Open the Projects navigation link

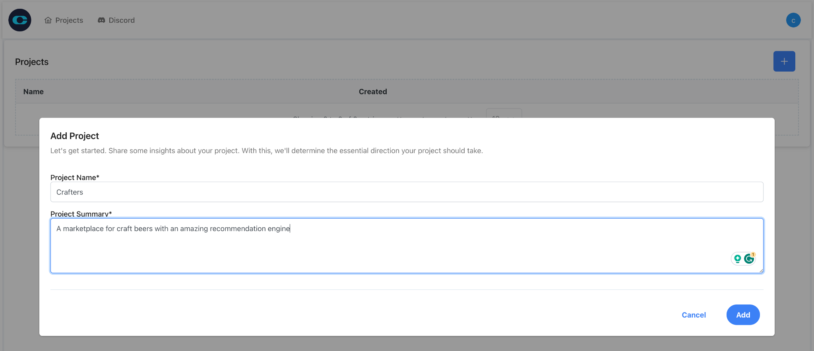pyautogui.click(x=69, y=20)
